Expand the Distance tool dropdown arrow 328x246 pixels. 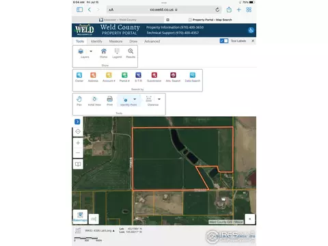point(159,99)
